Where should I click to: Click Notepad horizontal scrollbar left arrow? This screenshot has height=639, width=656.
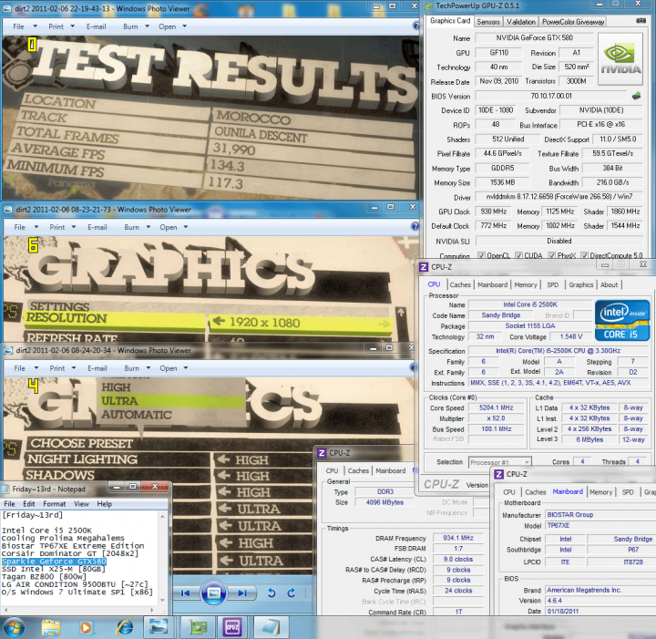coord(5,610)
